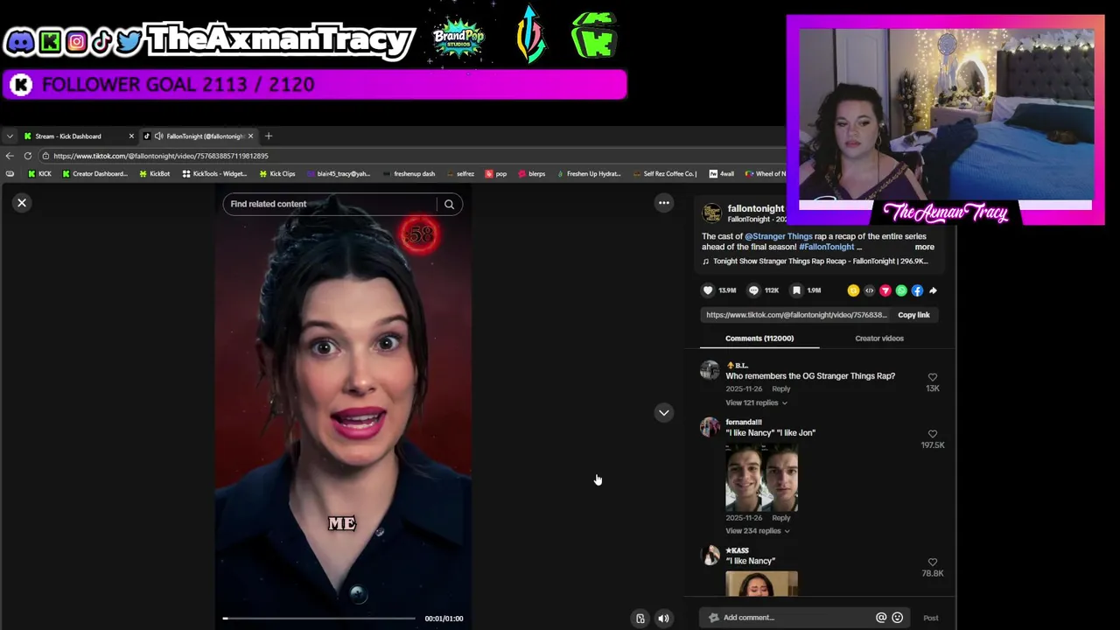Viewport: 1120px width, 630px height.
Task: Open the KickBot bookmark
Action: tap(154, 173)
